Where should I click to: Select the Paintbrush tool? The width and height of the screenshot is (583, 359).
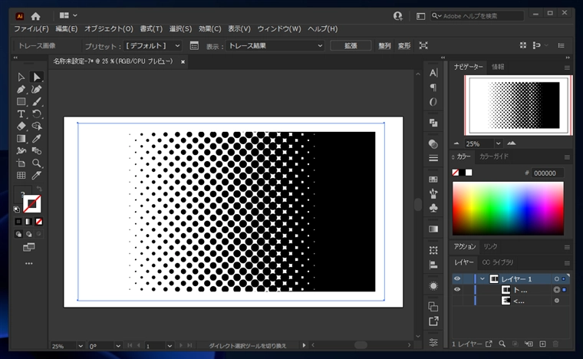(37, 101)
